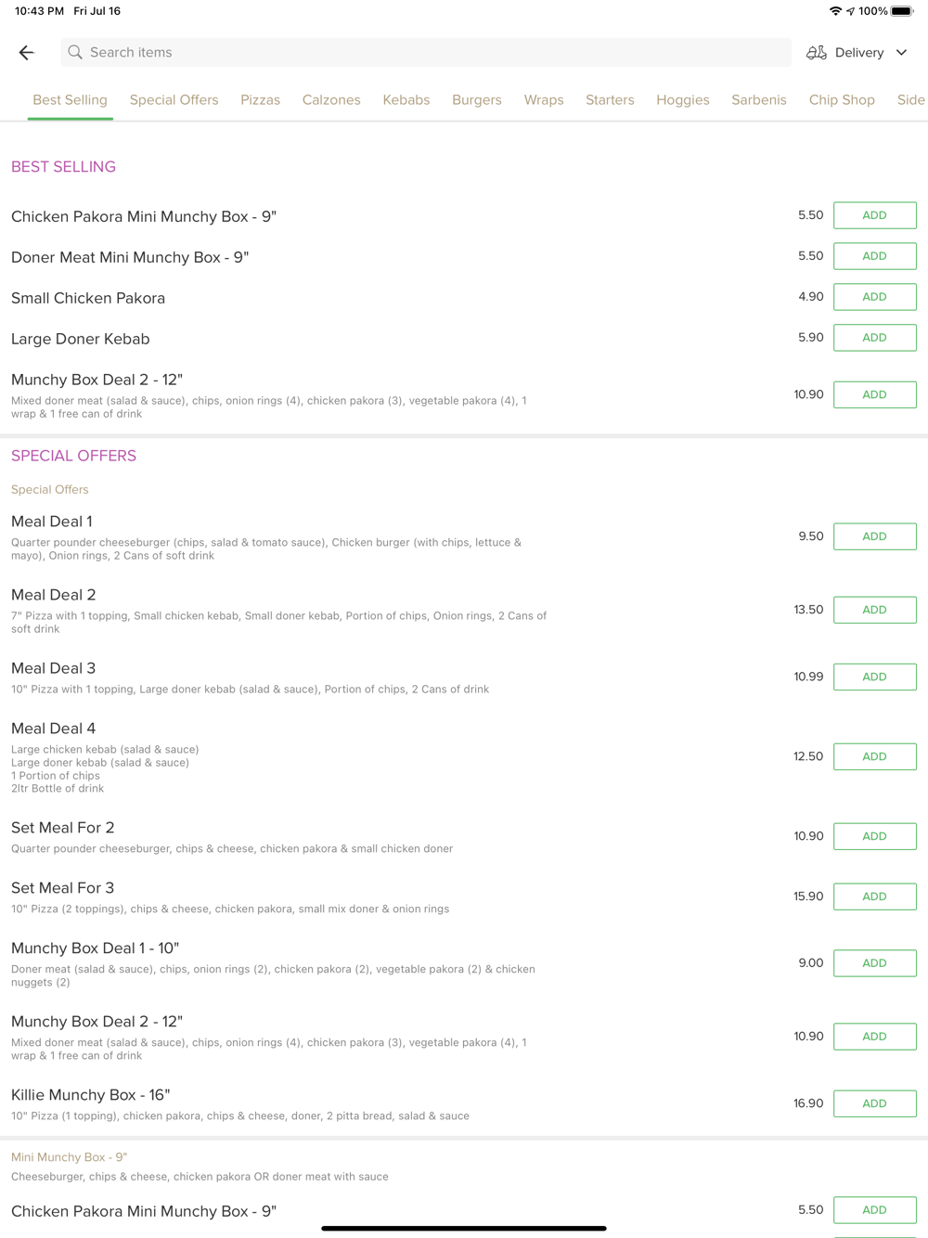928x1238 pixels.
Task: Open the Kebabs tab
Action: [406, 100]
